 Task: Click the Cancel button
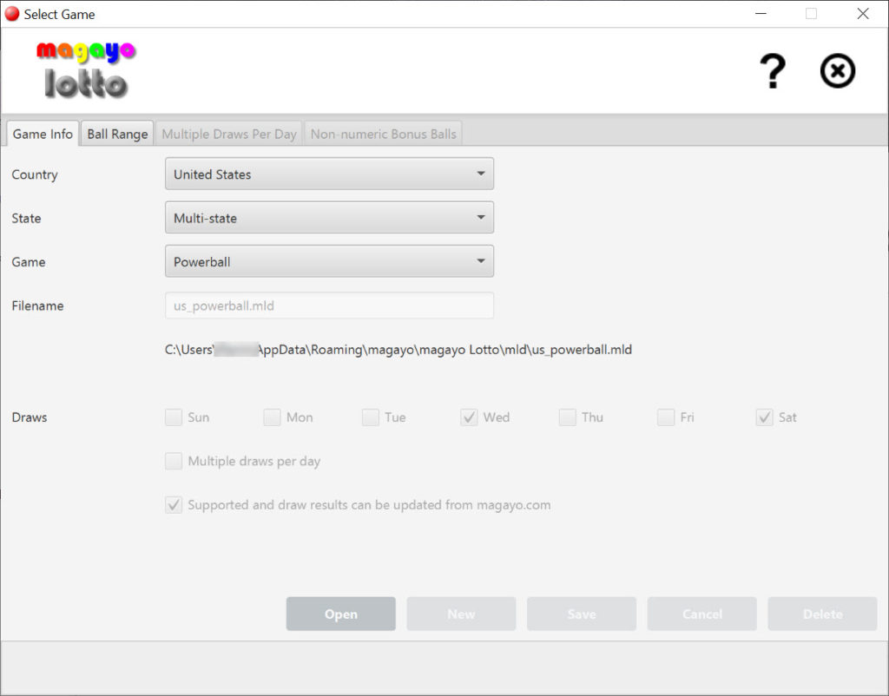(701, 614)
